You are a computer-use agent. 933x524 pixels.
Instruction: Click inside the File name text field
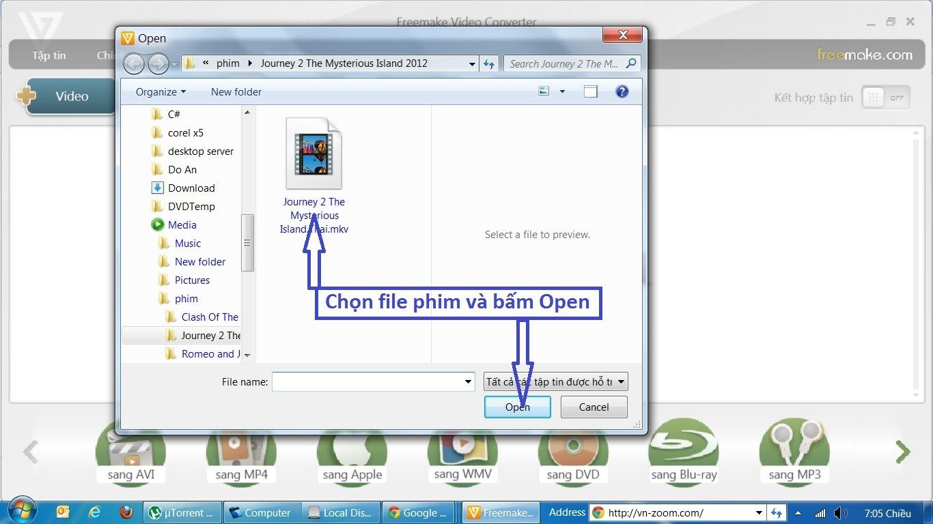367,382
